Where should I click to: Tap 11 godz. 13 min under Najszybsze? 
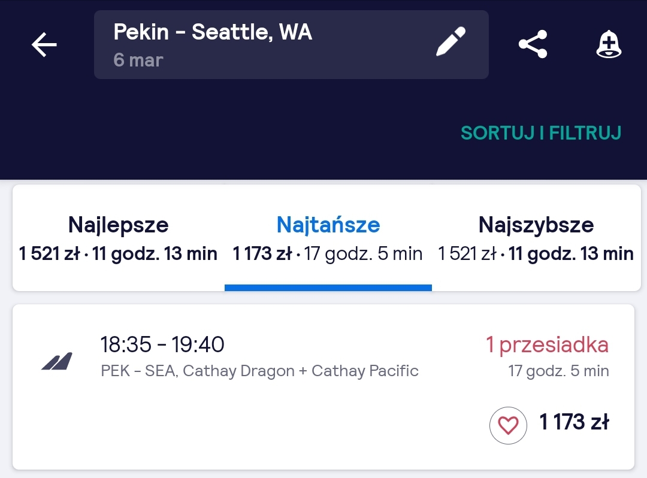571,253
